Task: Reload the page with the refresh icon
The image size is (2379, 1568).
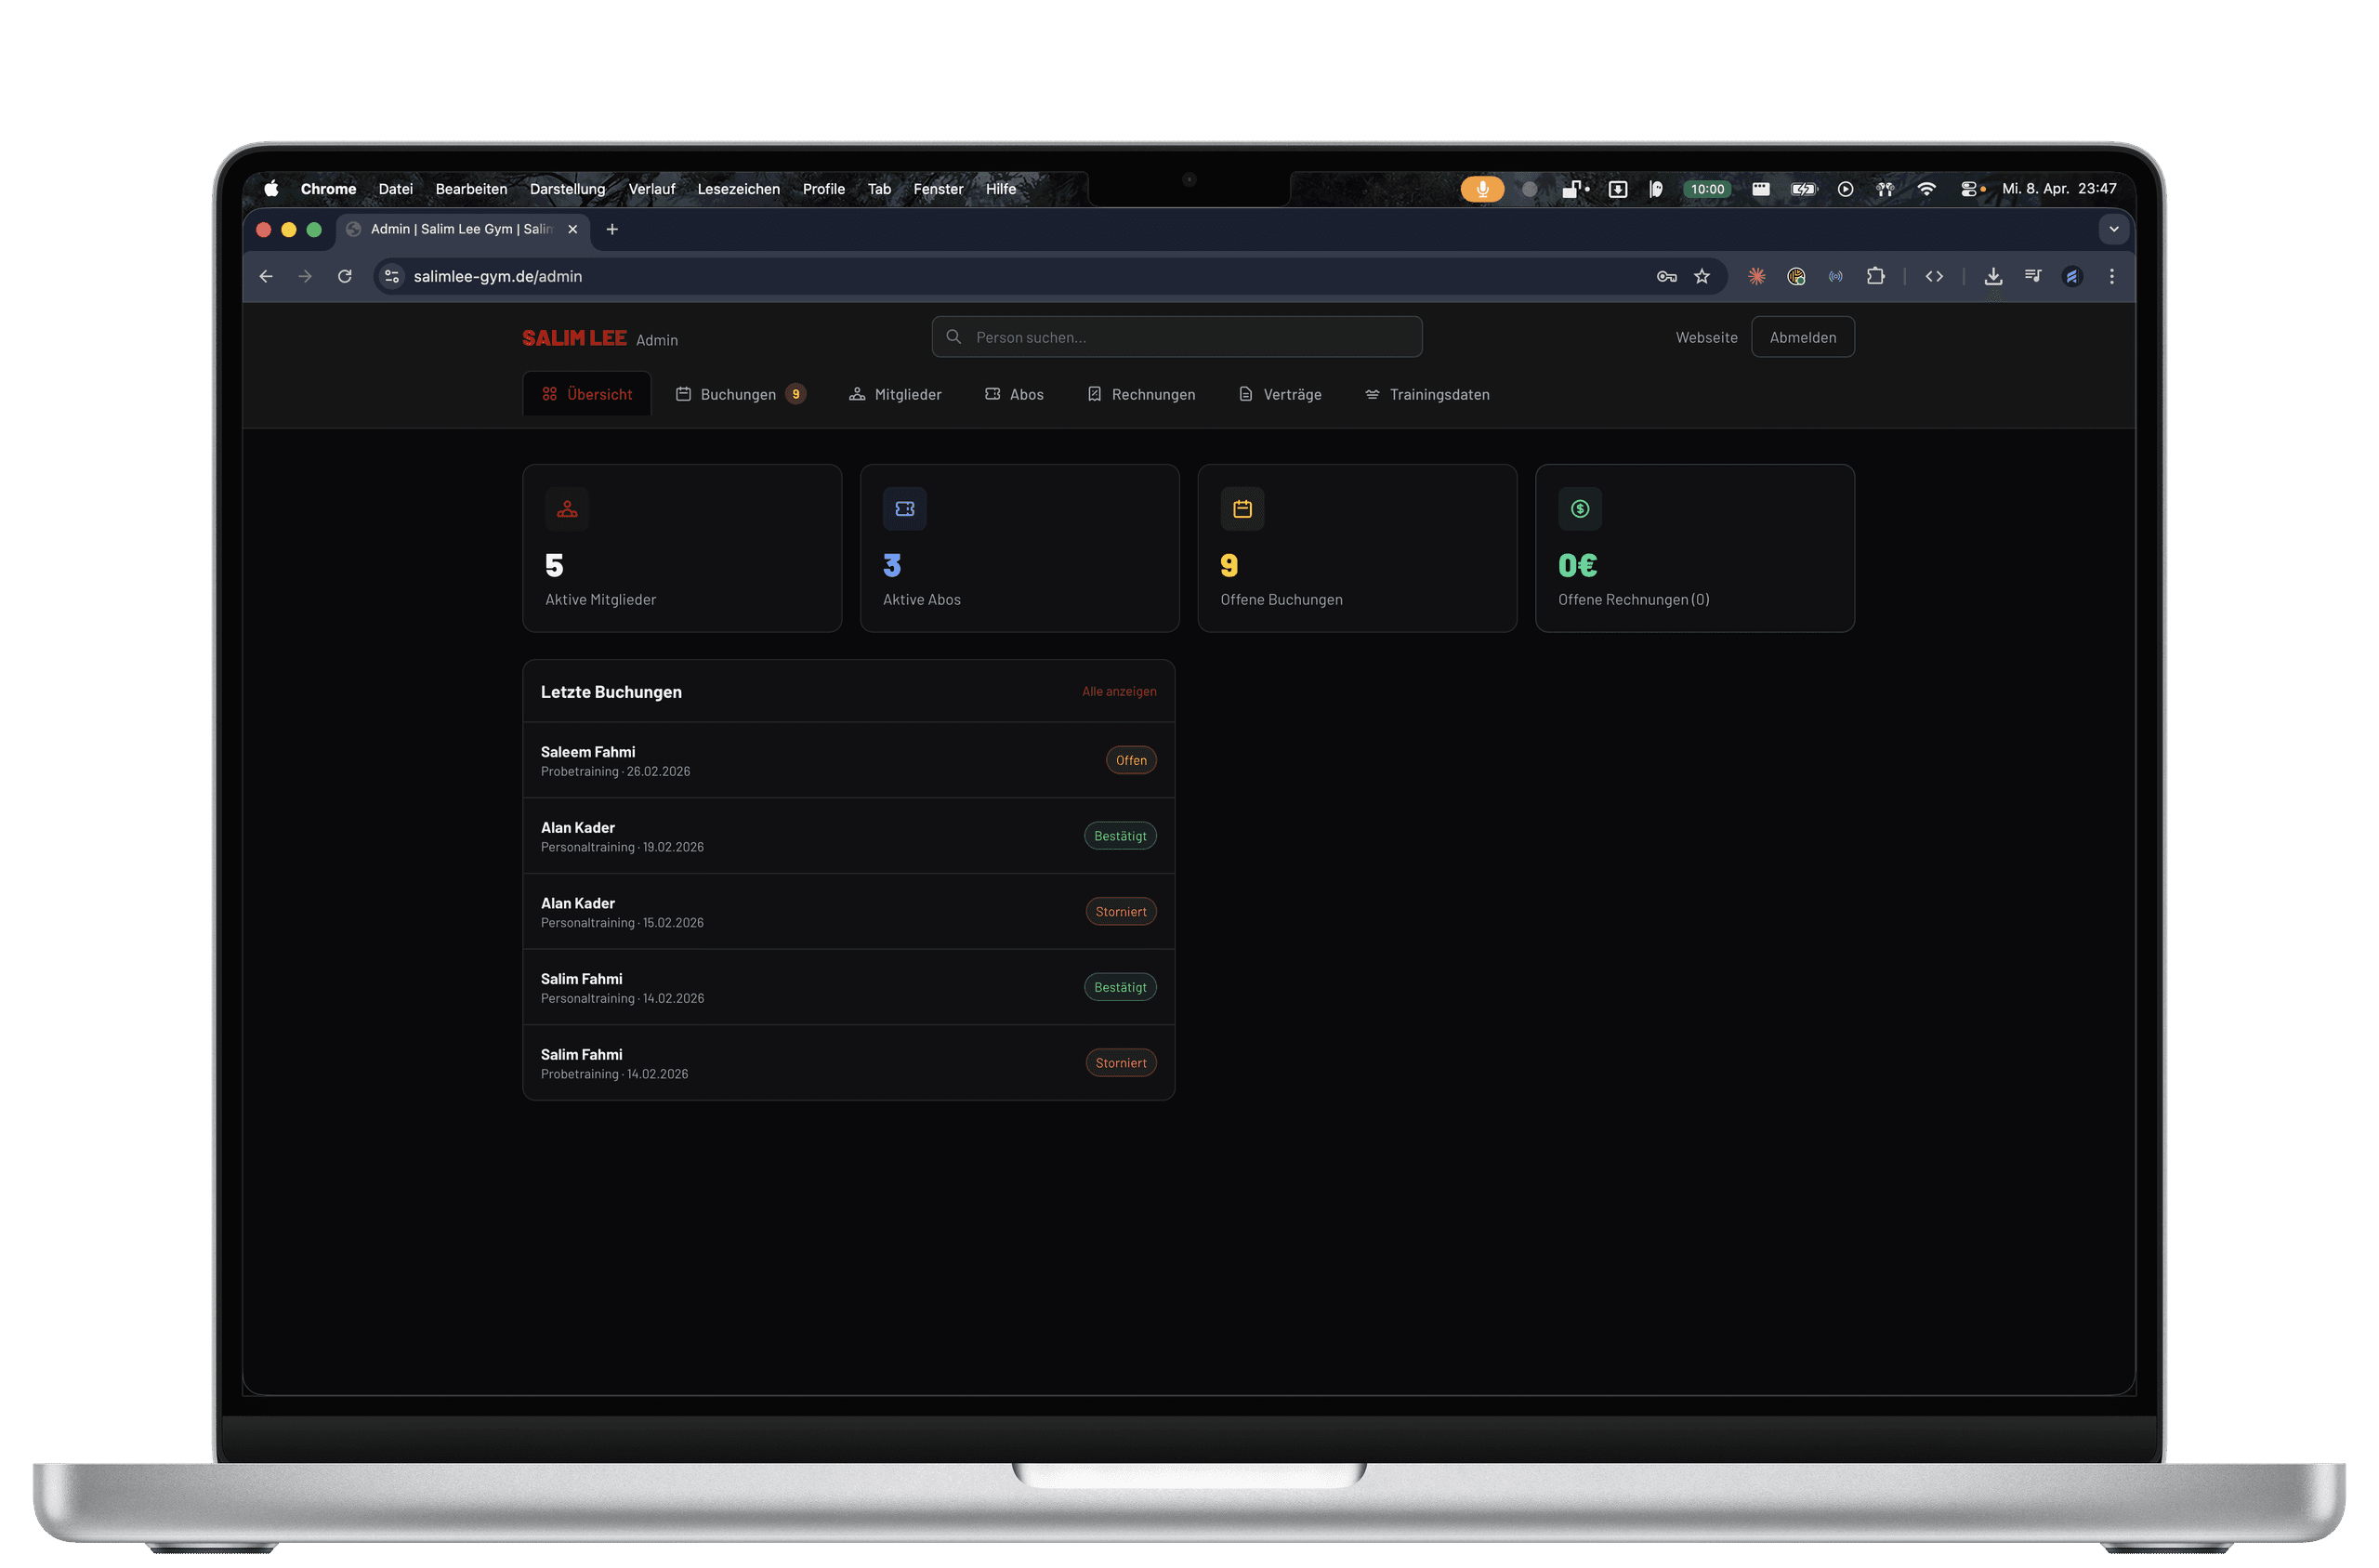Action: (345, 276)
